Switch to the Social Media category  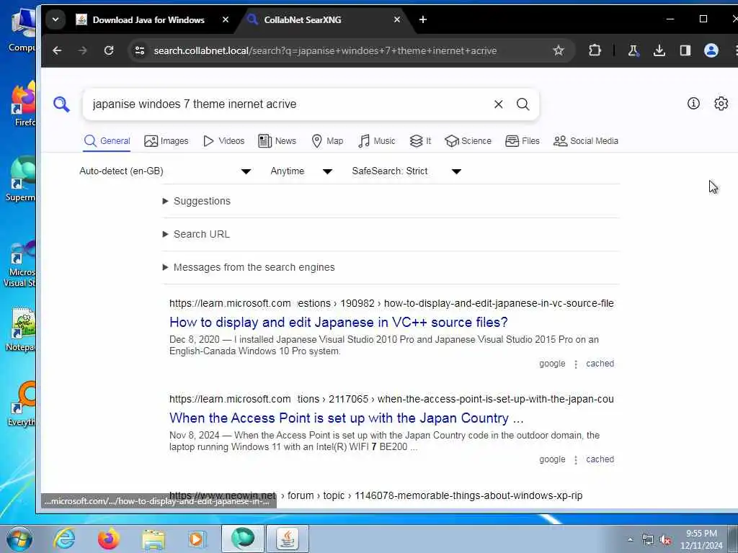tap(586, 140)
